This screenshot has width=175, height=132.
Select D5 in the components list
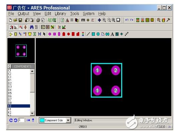19,93
